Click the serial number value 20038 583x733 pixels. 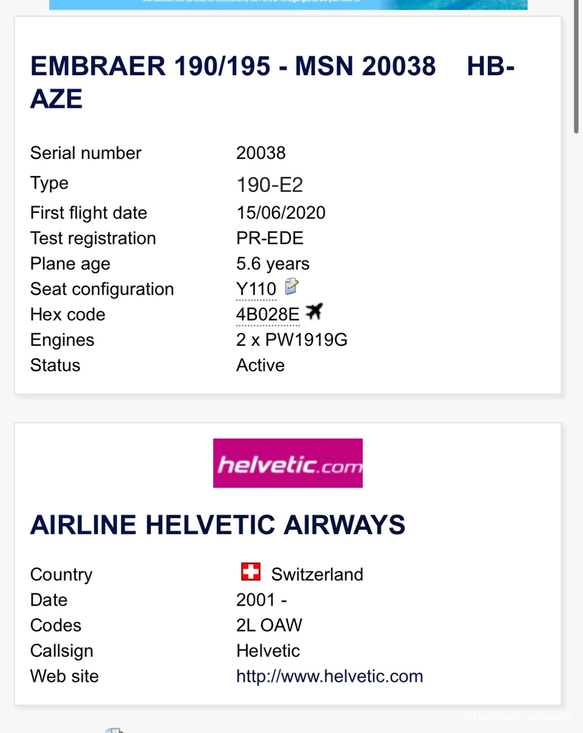(x=261, y=153)
